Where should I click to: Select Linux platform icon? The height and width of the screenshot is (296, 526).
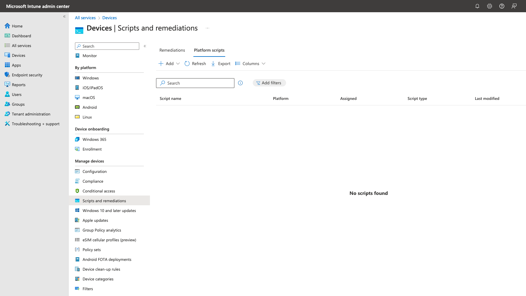pyautogui.click(x=77, y=117)
